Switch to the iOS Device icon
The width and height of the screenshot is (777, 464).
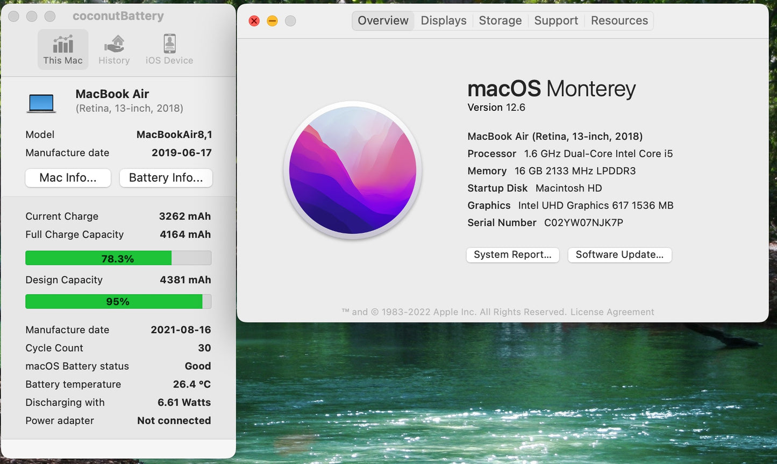169,44
